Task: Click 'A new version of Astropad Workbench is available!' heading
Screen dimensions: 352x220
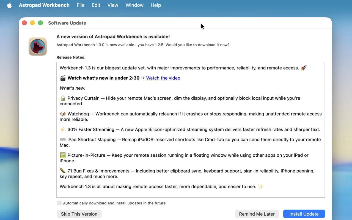Action: point(113,36)
